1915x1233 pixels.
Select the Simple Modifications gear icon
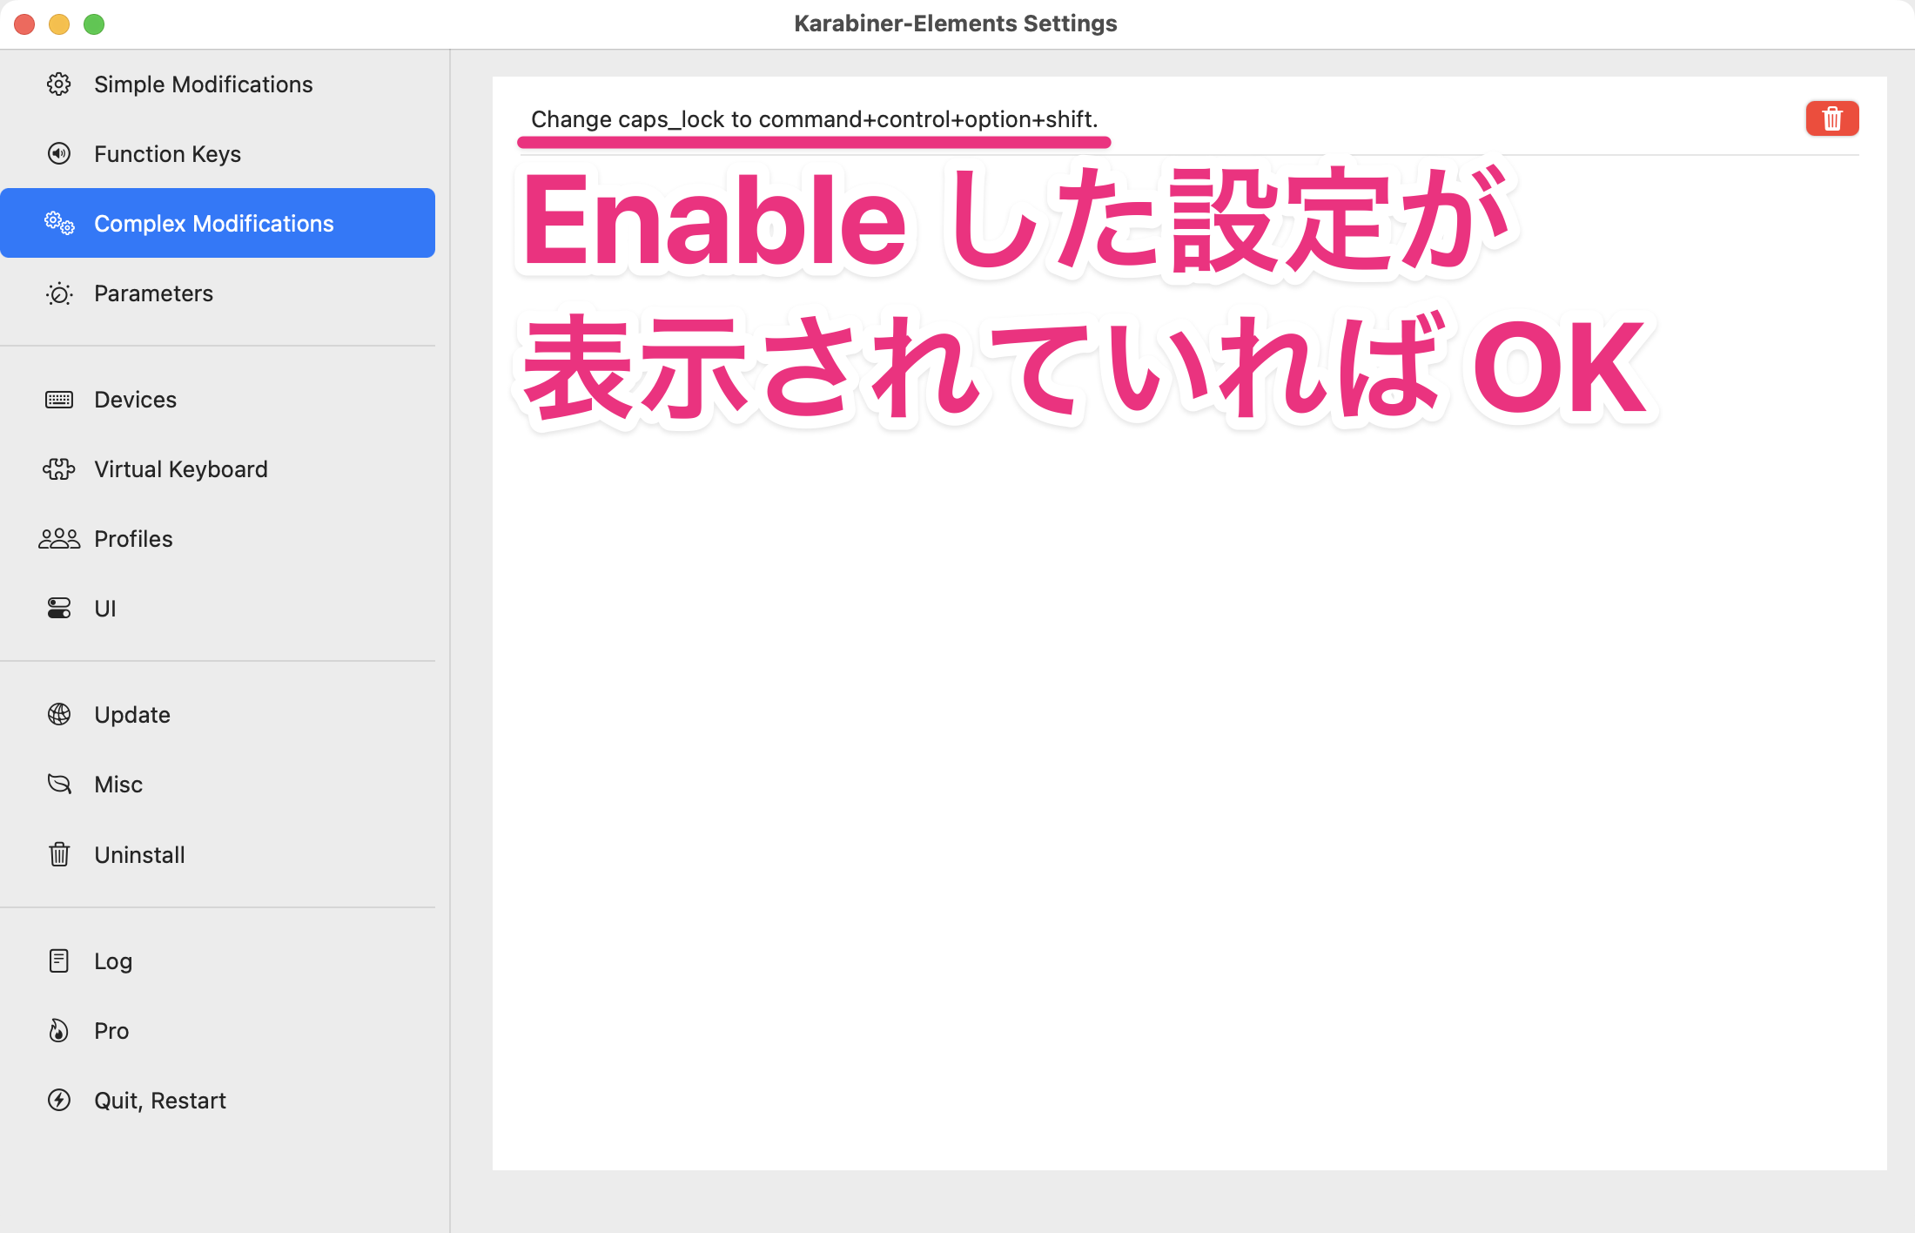pyautogui.click(x=58, y=84)
